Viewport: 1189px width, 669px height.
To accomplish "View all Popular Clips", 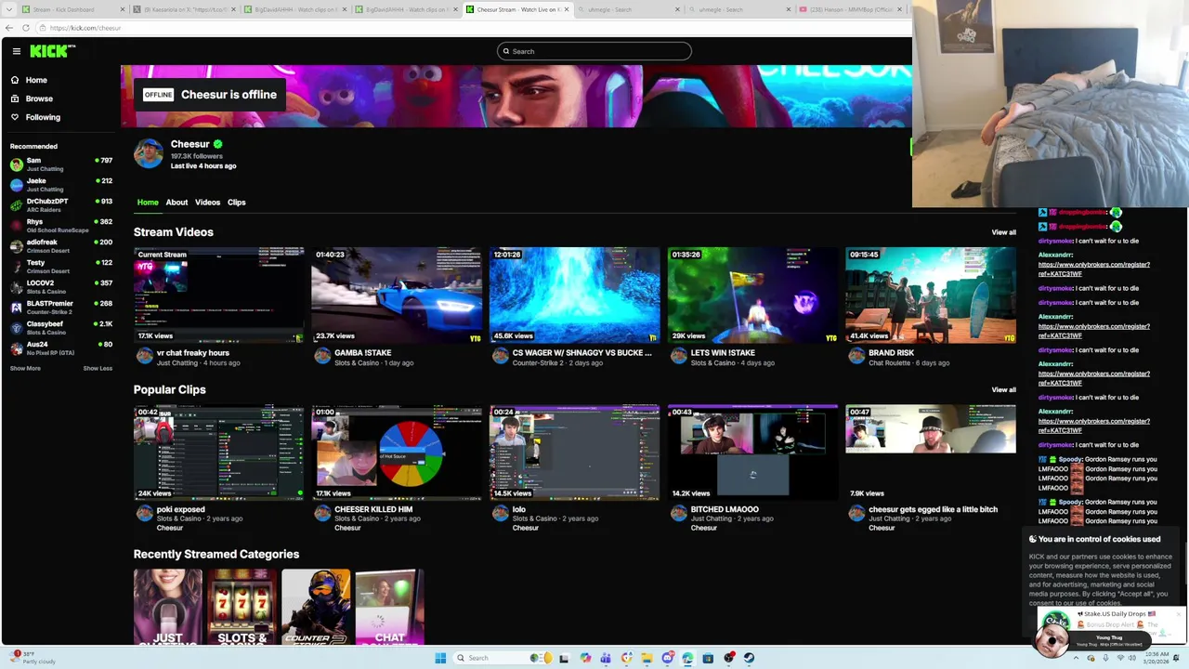I will (x=1003, y=389).
